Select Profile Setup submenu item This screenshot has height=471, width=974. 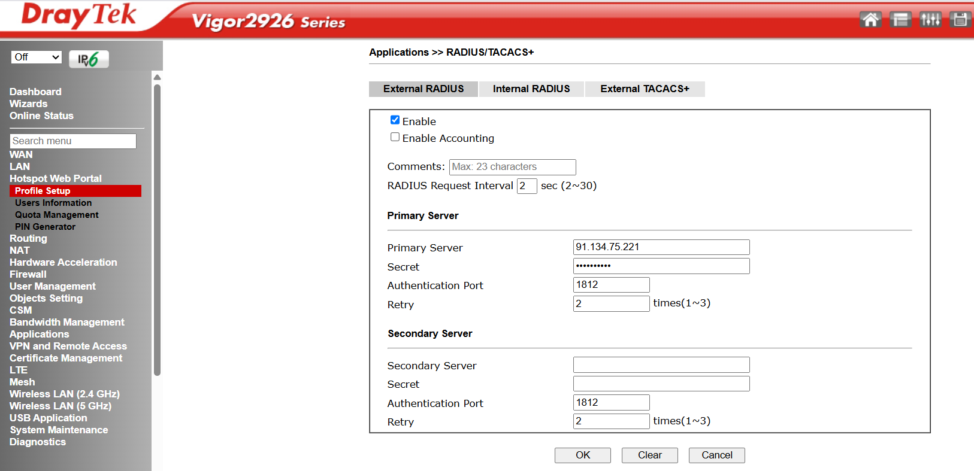tap(75, 191)
